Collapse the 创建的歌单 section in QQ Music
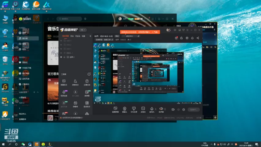261x147 pixels. [x=38, y=92]
